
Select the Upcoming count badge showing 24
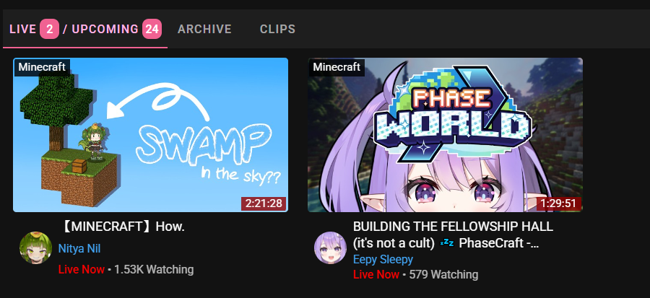(152, 30)
